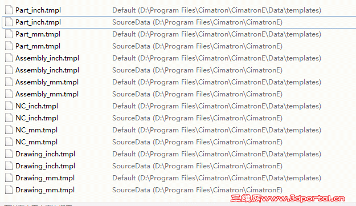356x206 pixels.
Task: Click file icon of Drawing_mm.tmpl in SourceData
Action: 9,190
